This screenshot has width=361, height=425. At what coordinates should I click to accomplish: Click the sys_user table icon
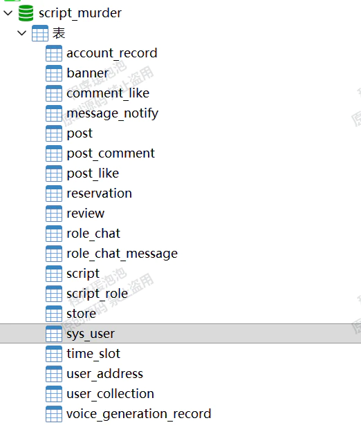pyautogui.click(x=54, y=334)
